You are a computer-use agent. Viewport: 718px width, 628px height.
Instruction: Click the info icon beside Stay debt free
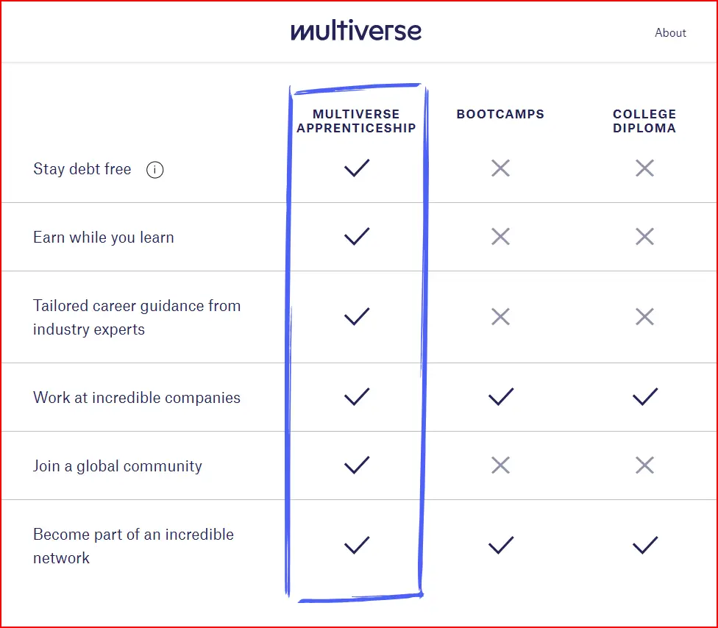coord(154,170)
